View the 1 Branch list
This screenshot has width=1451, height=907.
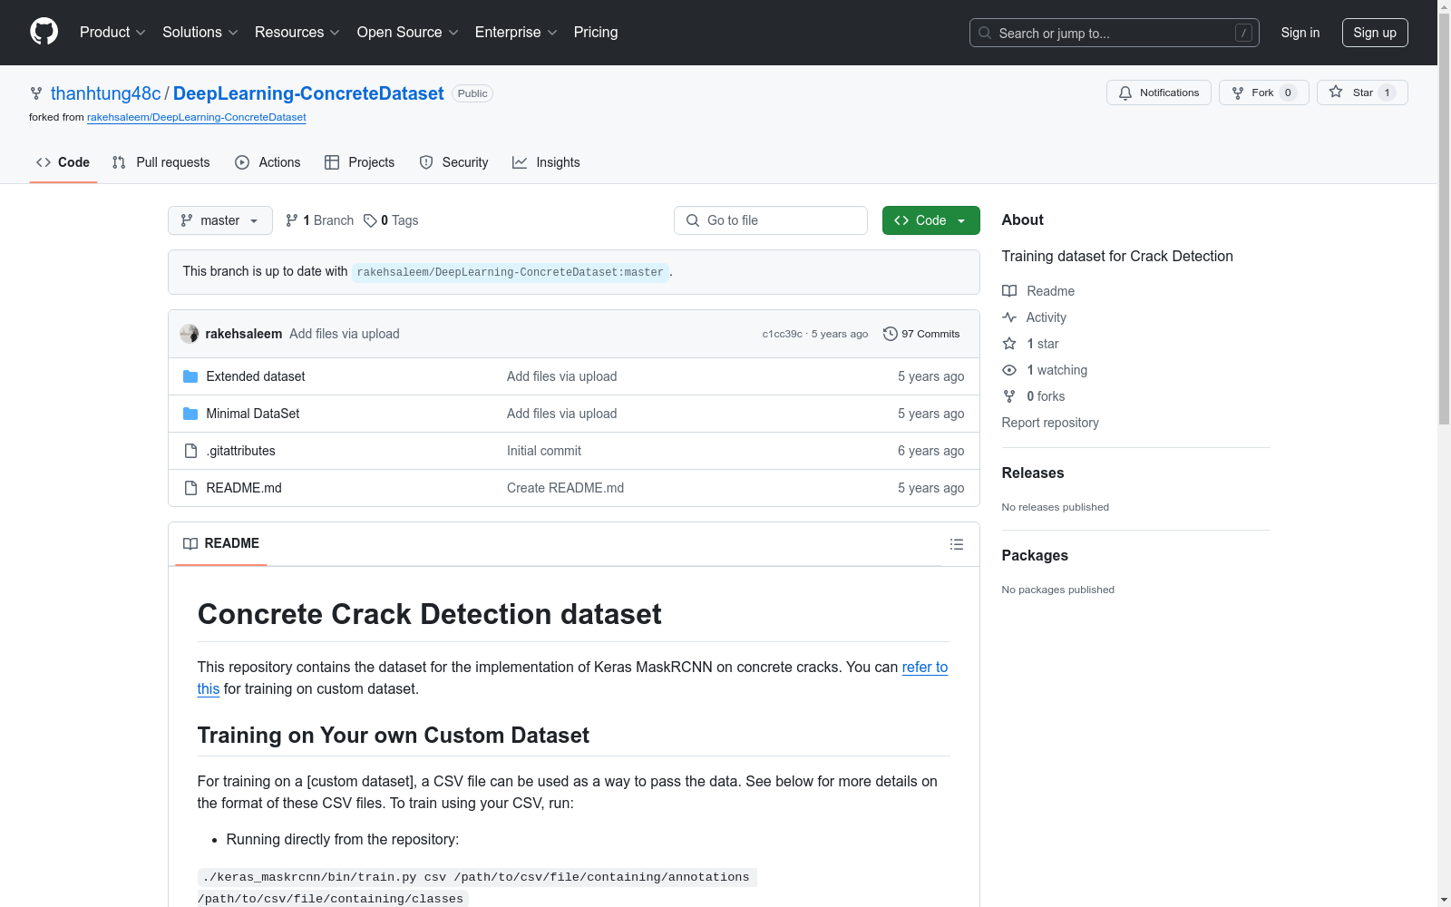tap(319, 220)
